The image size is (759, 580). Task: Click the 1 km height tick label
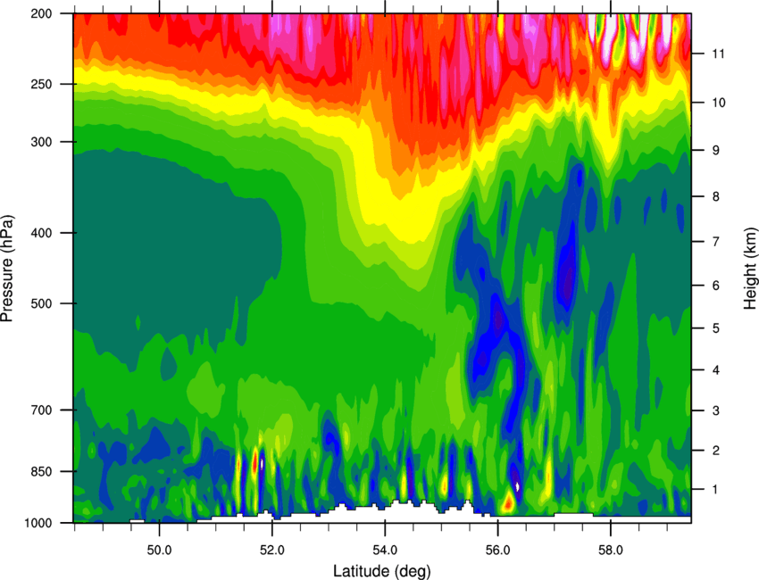click(x=716, y=490)
